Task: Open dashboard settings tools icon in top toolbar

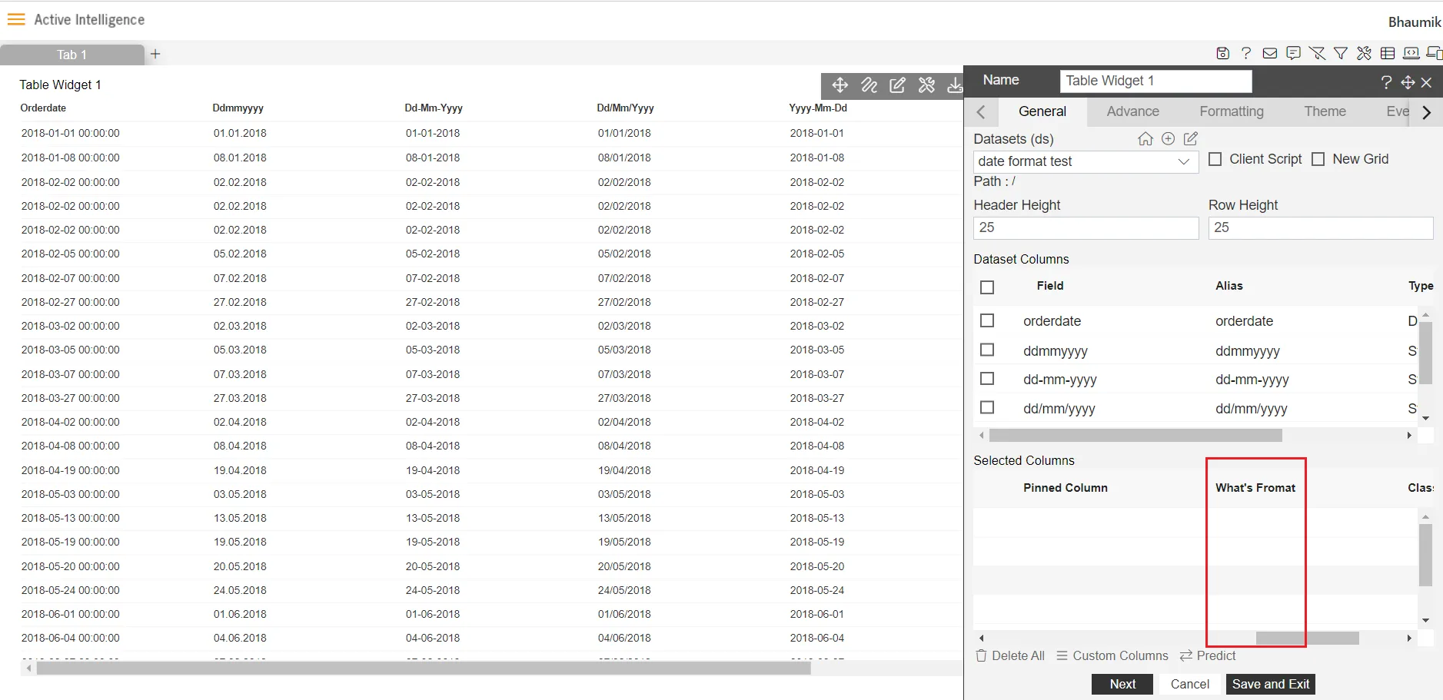Action: coord(1364,53)
